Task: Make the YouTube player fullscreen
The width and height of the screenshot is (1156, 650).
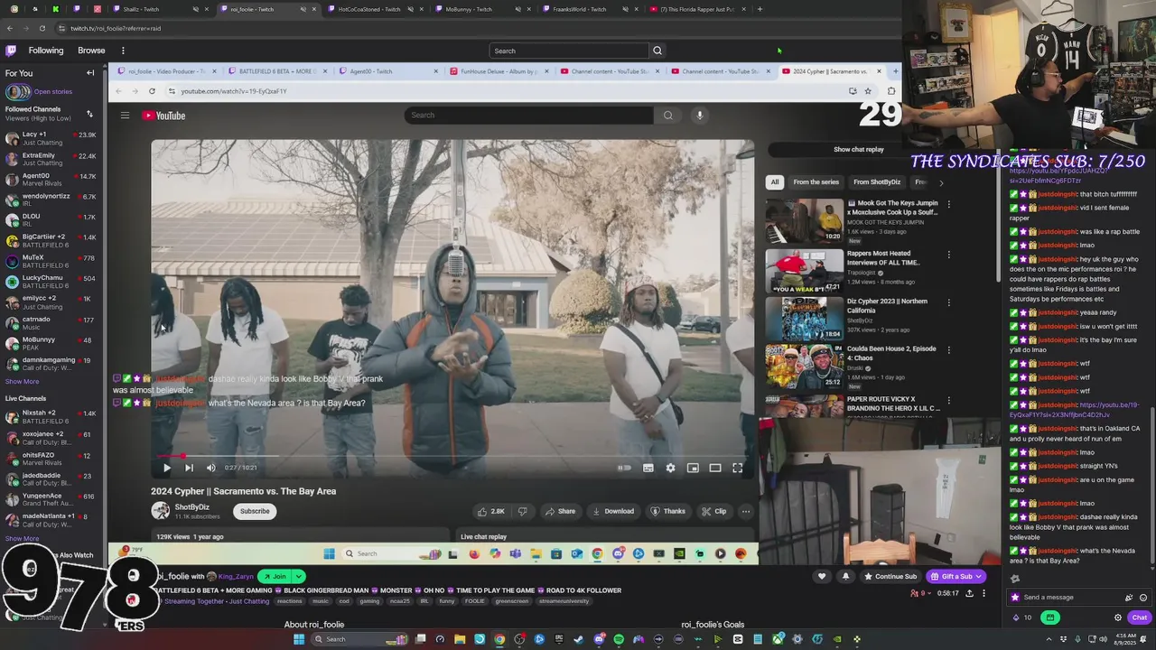Action: tap(738, 468)
